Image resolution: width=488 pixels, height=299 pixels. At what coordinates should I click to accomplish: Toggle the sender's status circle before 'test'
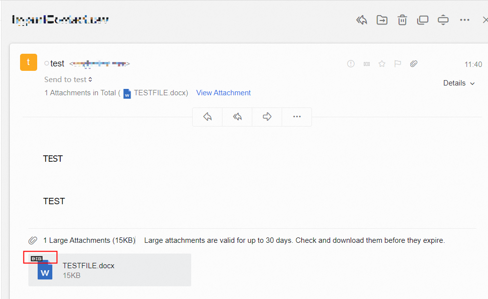pos(46,64)
